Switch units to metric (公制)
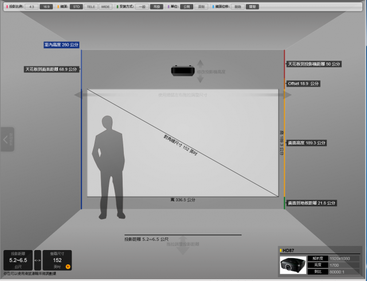367x281 pixels. 186,6
